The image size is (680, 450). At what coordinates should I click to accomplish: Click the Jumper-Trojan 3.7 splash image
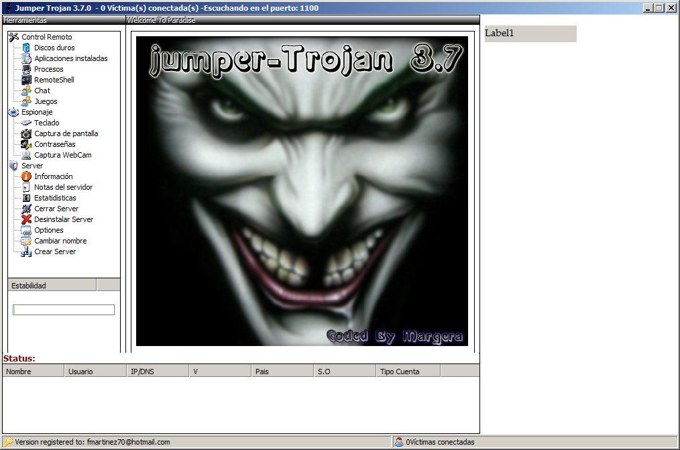pos(302,191)
